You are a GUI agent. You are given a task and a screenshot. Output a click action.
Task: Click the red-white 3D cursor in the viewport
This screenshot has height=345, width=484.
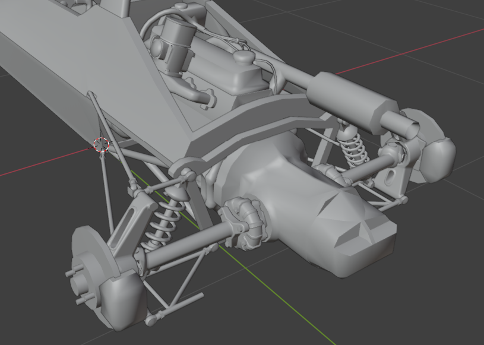[x=101, y=145]
